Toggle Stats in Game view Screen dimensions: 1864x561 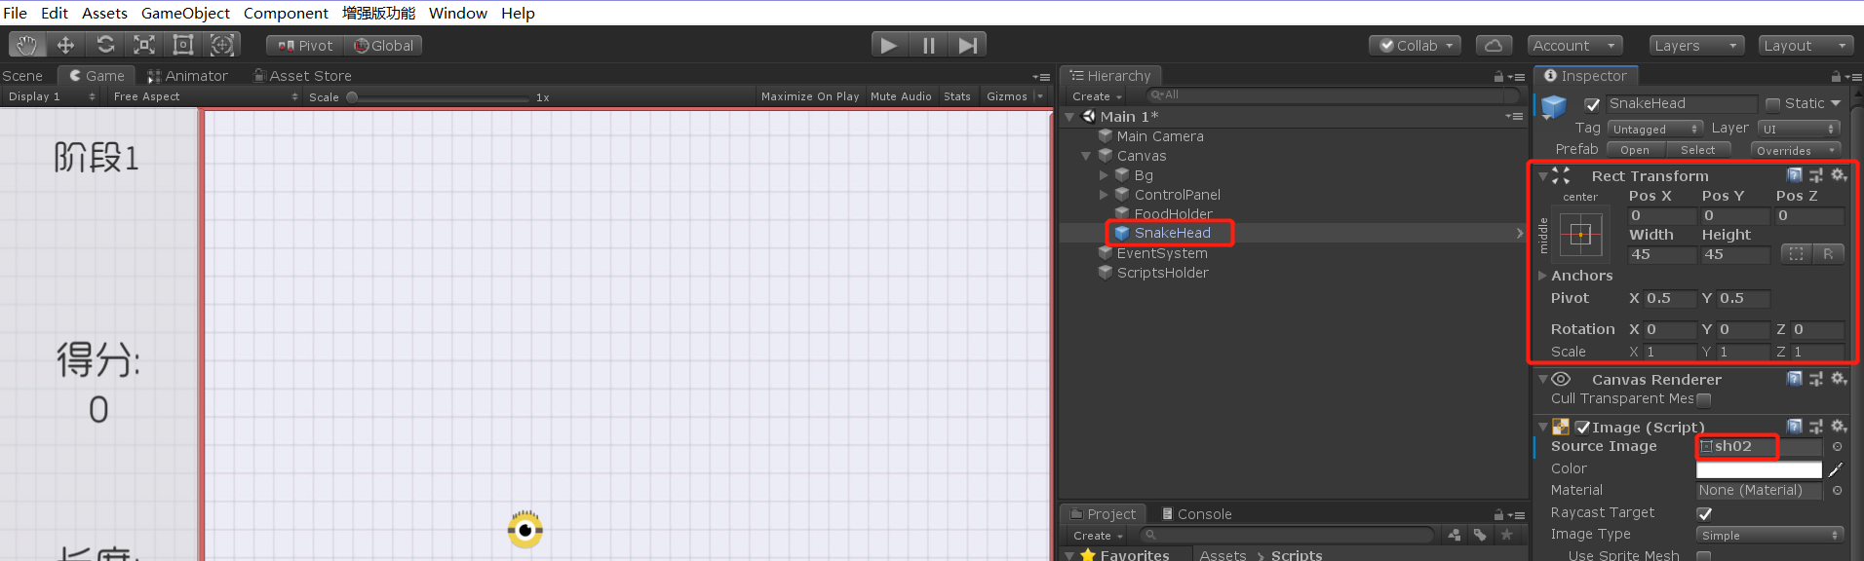pos(957,96)
